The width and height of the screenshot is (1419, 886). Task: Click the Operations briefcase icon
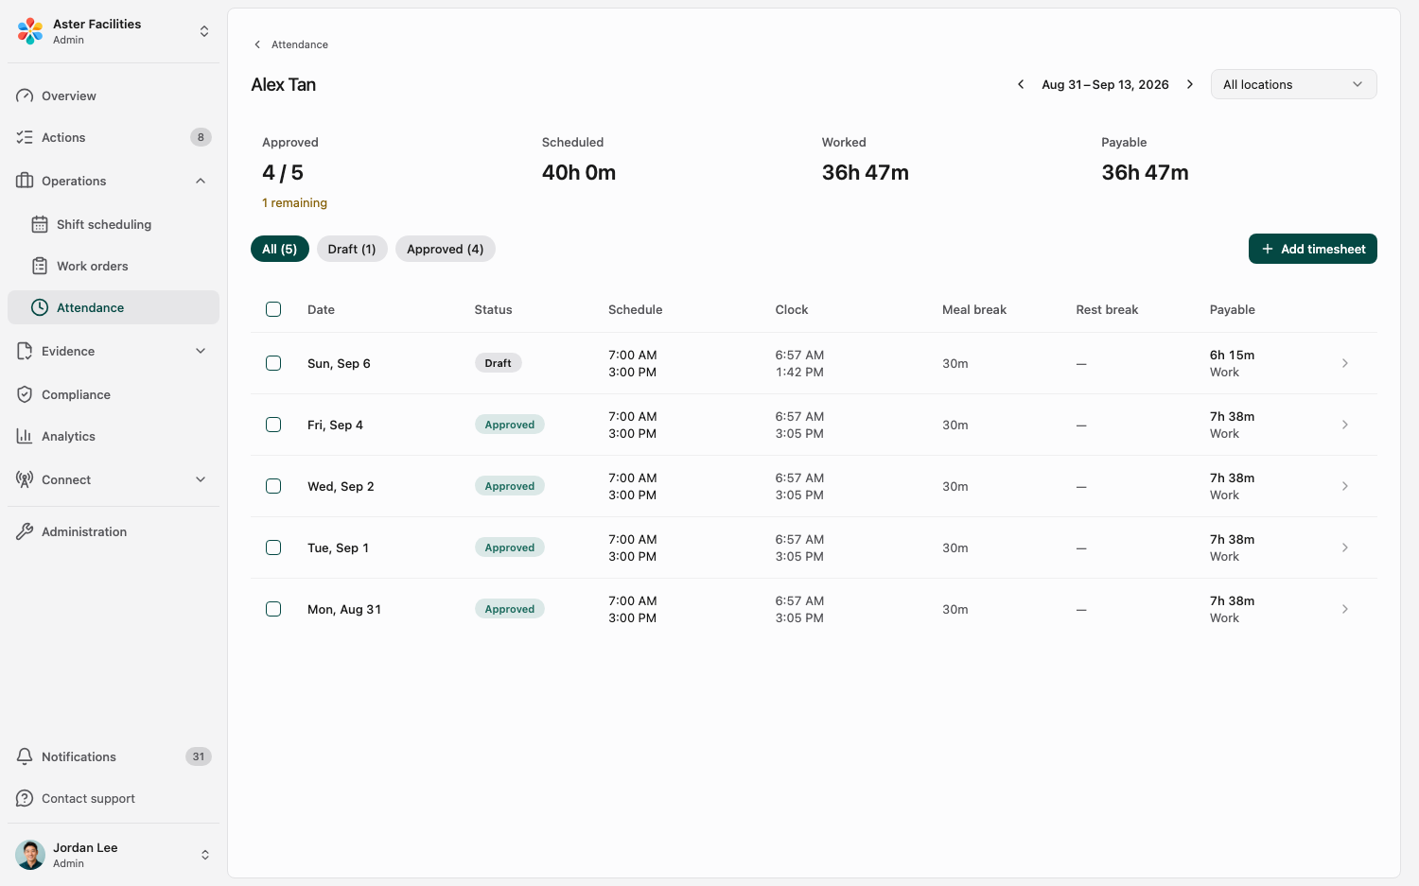click(x=25, y=181)
